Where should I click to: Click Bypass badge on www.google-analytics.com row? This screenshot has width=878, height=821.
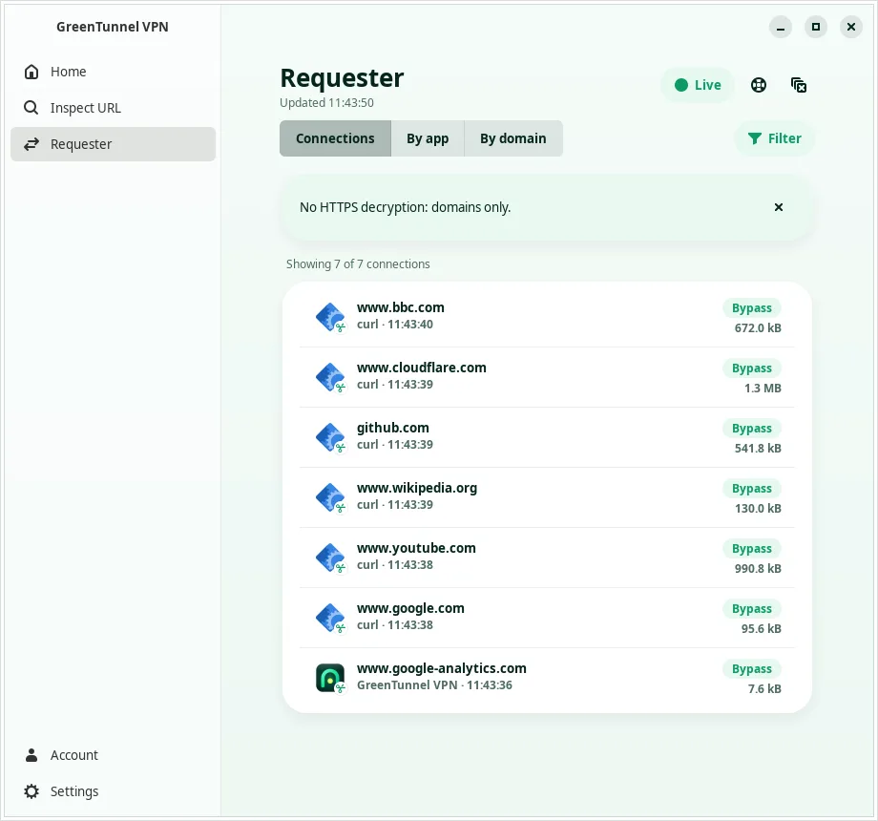pyautogui.click(x=751, y=668)
